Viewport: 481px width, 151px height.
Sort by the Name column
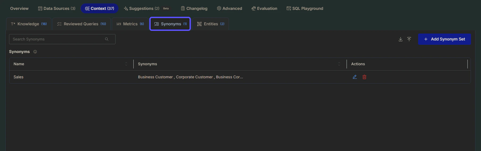point(126,64)
